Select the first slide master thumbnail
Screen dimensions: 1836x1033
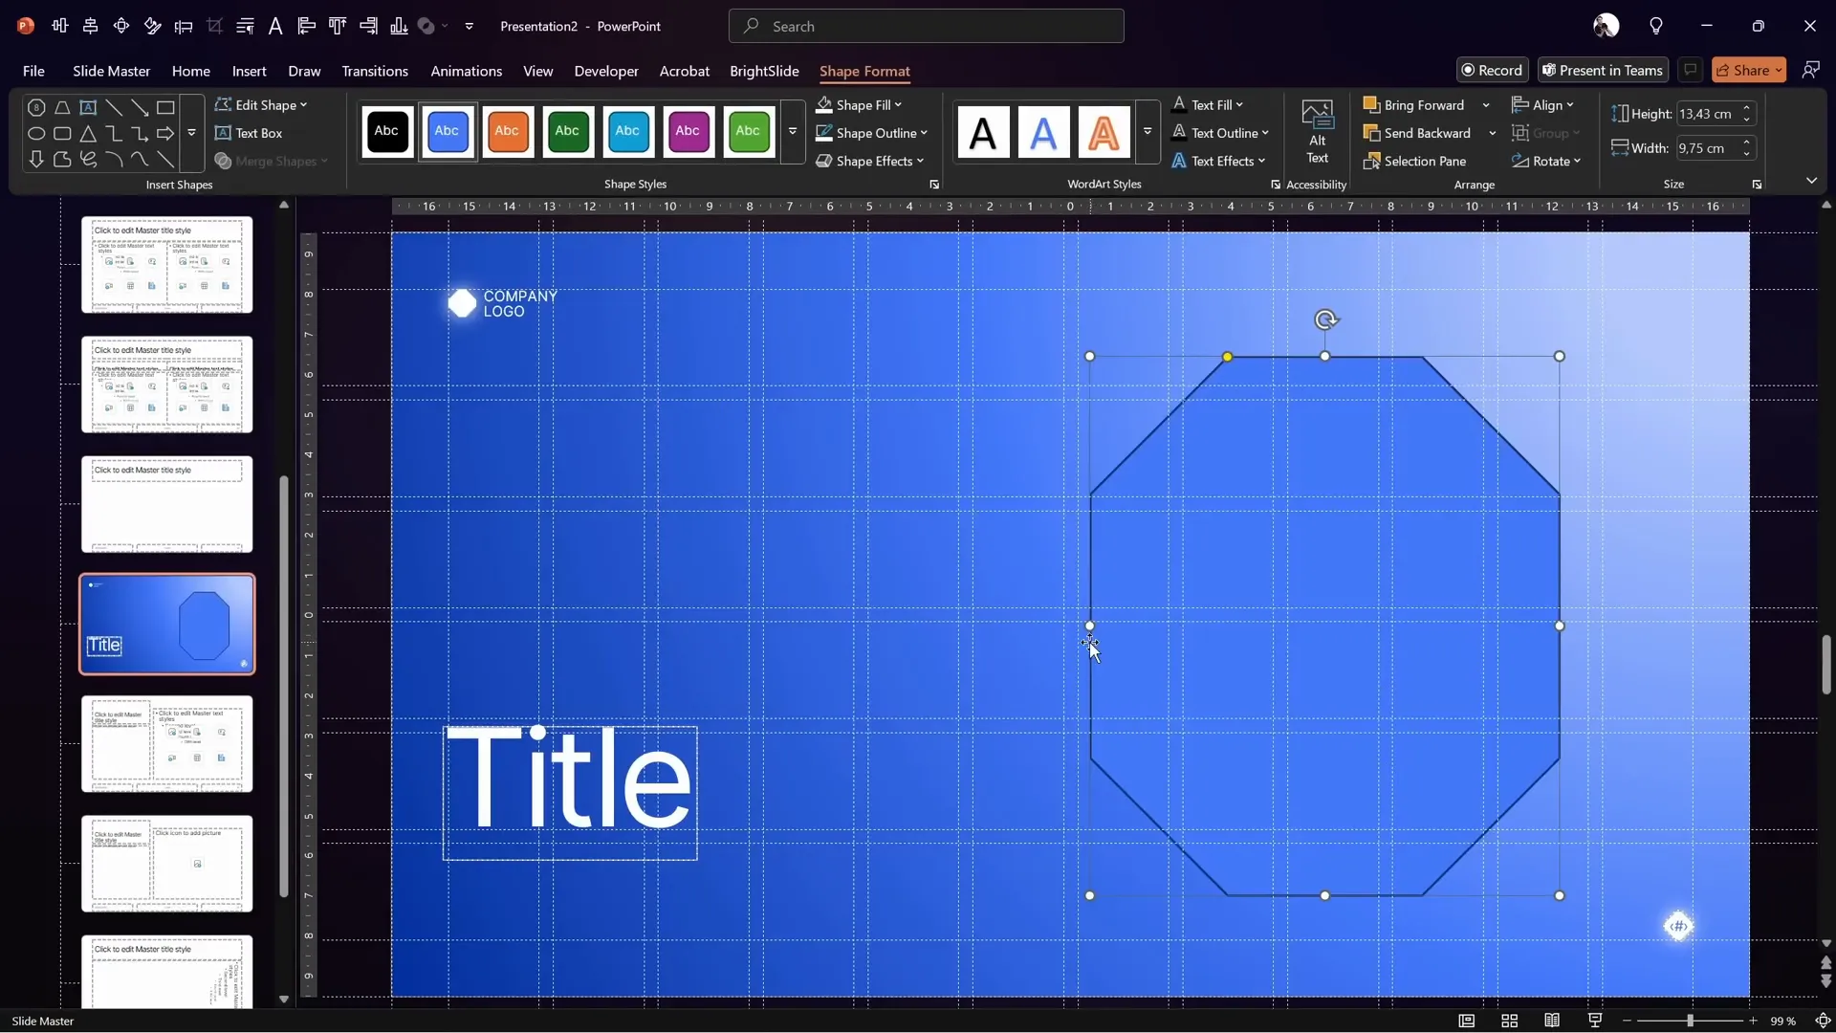coord(167,265)
